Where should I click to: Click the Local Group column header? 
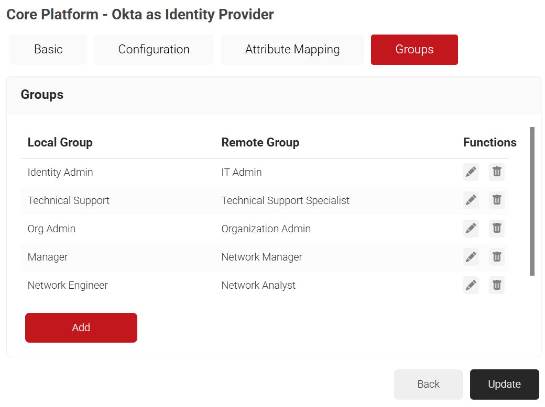tap(60, 143)
